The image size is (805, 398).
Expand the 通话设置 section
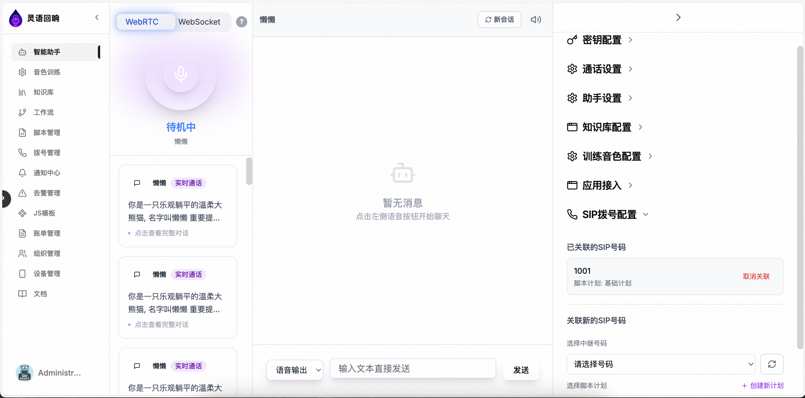tap(599, 69)
